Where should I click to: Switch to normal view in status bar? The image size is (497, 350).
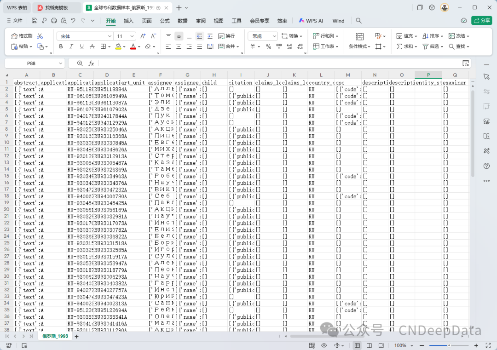pyautogui.click(x=357, y=345)
